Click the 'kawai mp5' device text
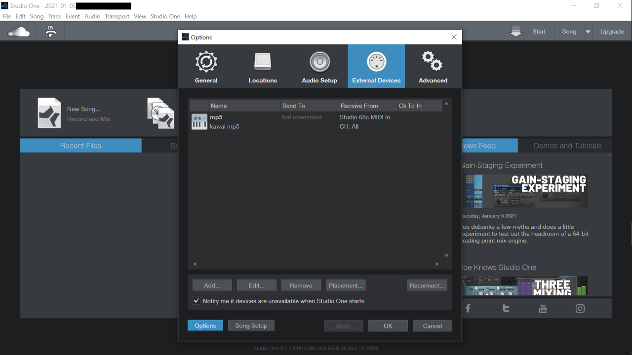 click(225, 127)
